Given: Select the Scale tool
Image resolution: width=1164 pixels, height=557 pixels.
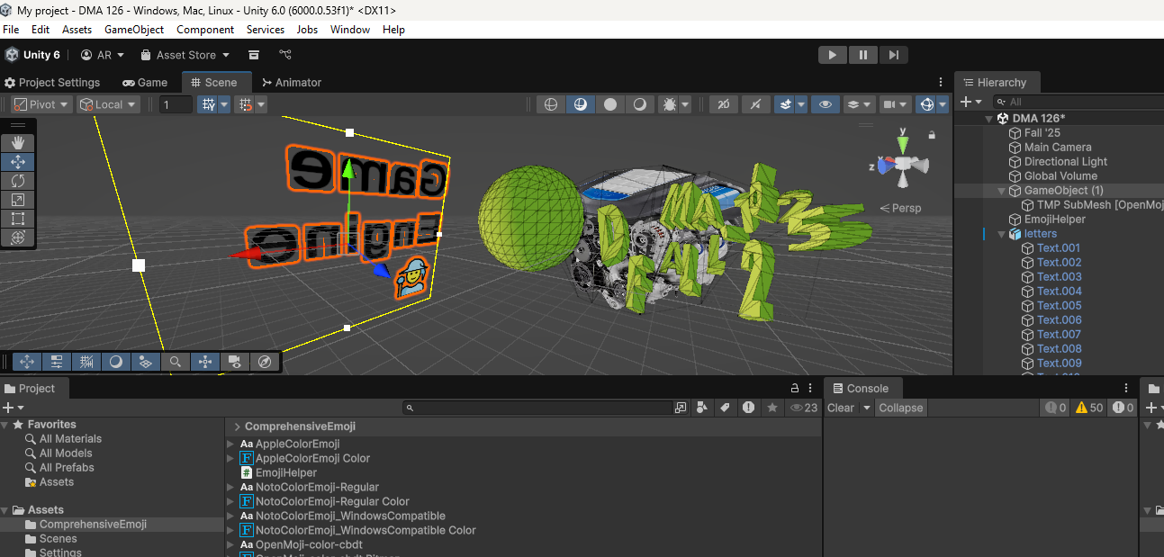Looking at the screenshot, I should (x=18, y=200).
